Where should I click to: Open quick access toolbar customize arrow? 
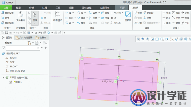click(x=64, y=33)
